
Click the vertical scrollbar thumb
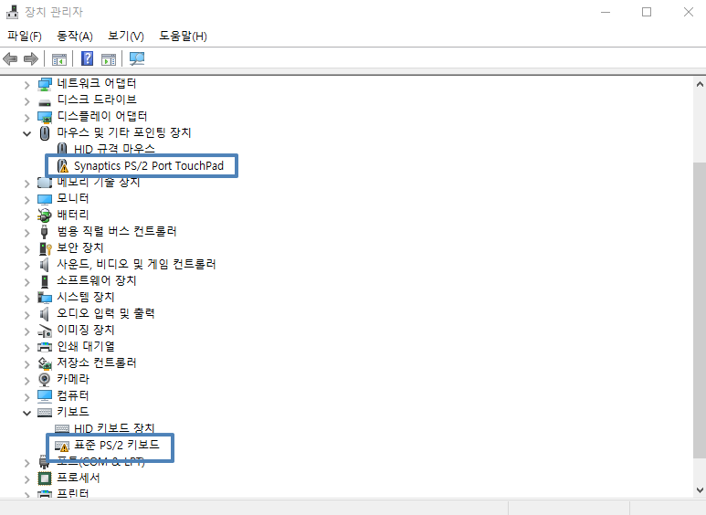tap(700, 310)
